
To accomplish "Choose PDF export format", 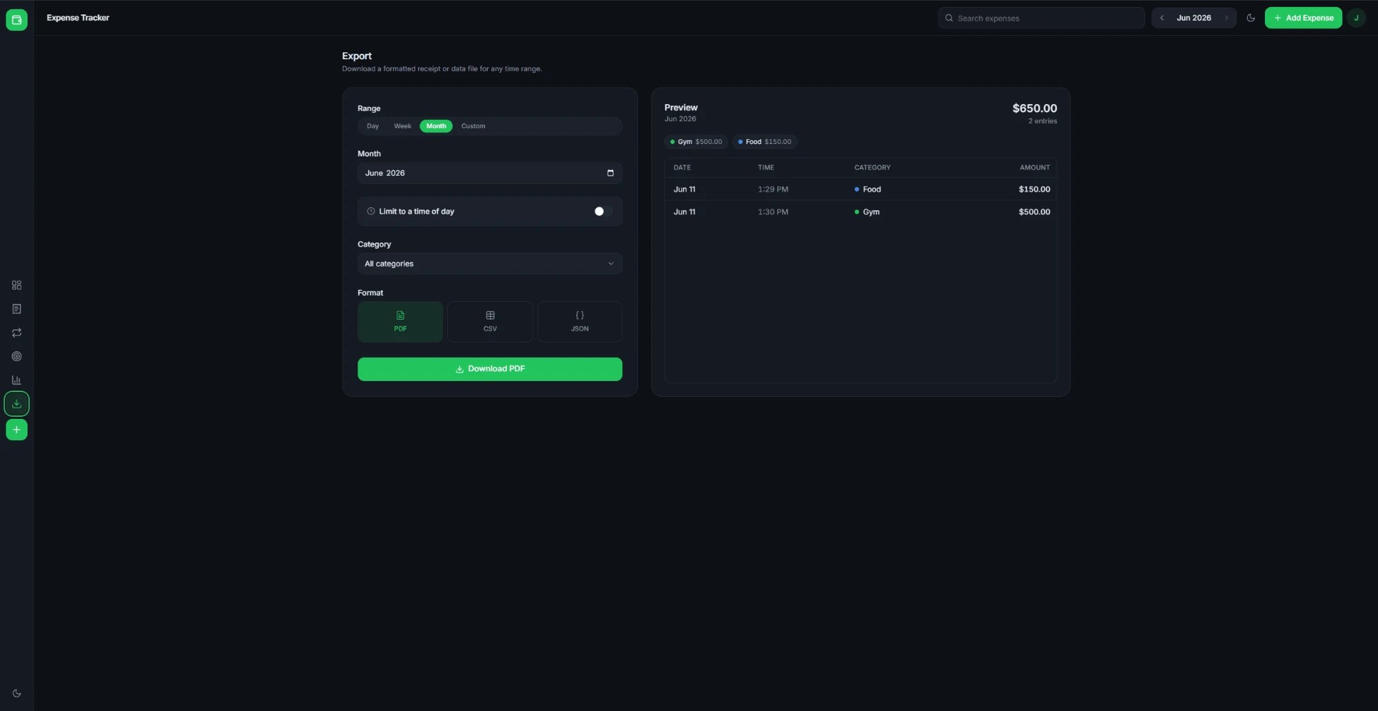I will 400,322.
